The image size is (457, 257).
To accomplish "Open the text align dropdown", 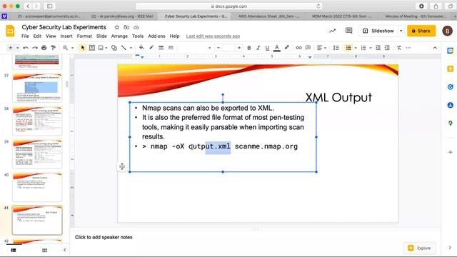I will click(x=321, y=48).
